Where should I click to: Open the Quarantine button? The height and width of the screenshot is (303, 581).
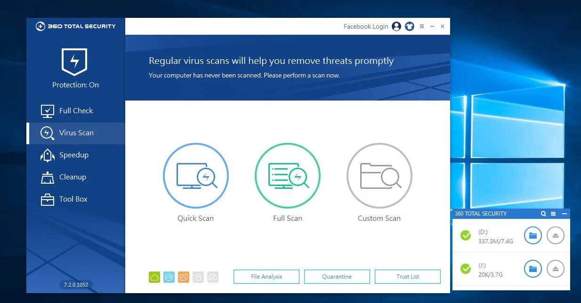337,277
